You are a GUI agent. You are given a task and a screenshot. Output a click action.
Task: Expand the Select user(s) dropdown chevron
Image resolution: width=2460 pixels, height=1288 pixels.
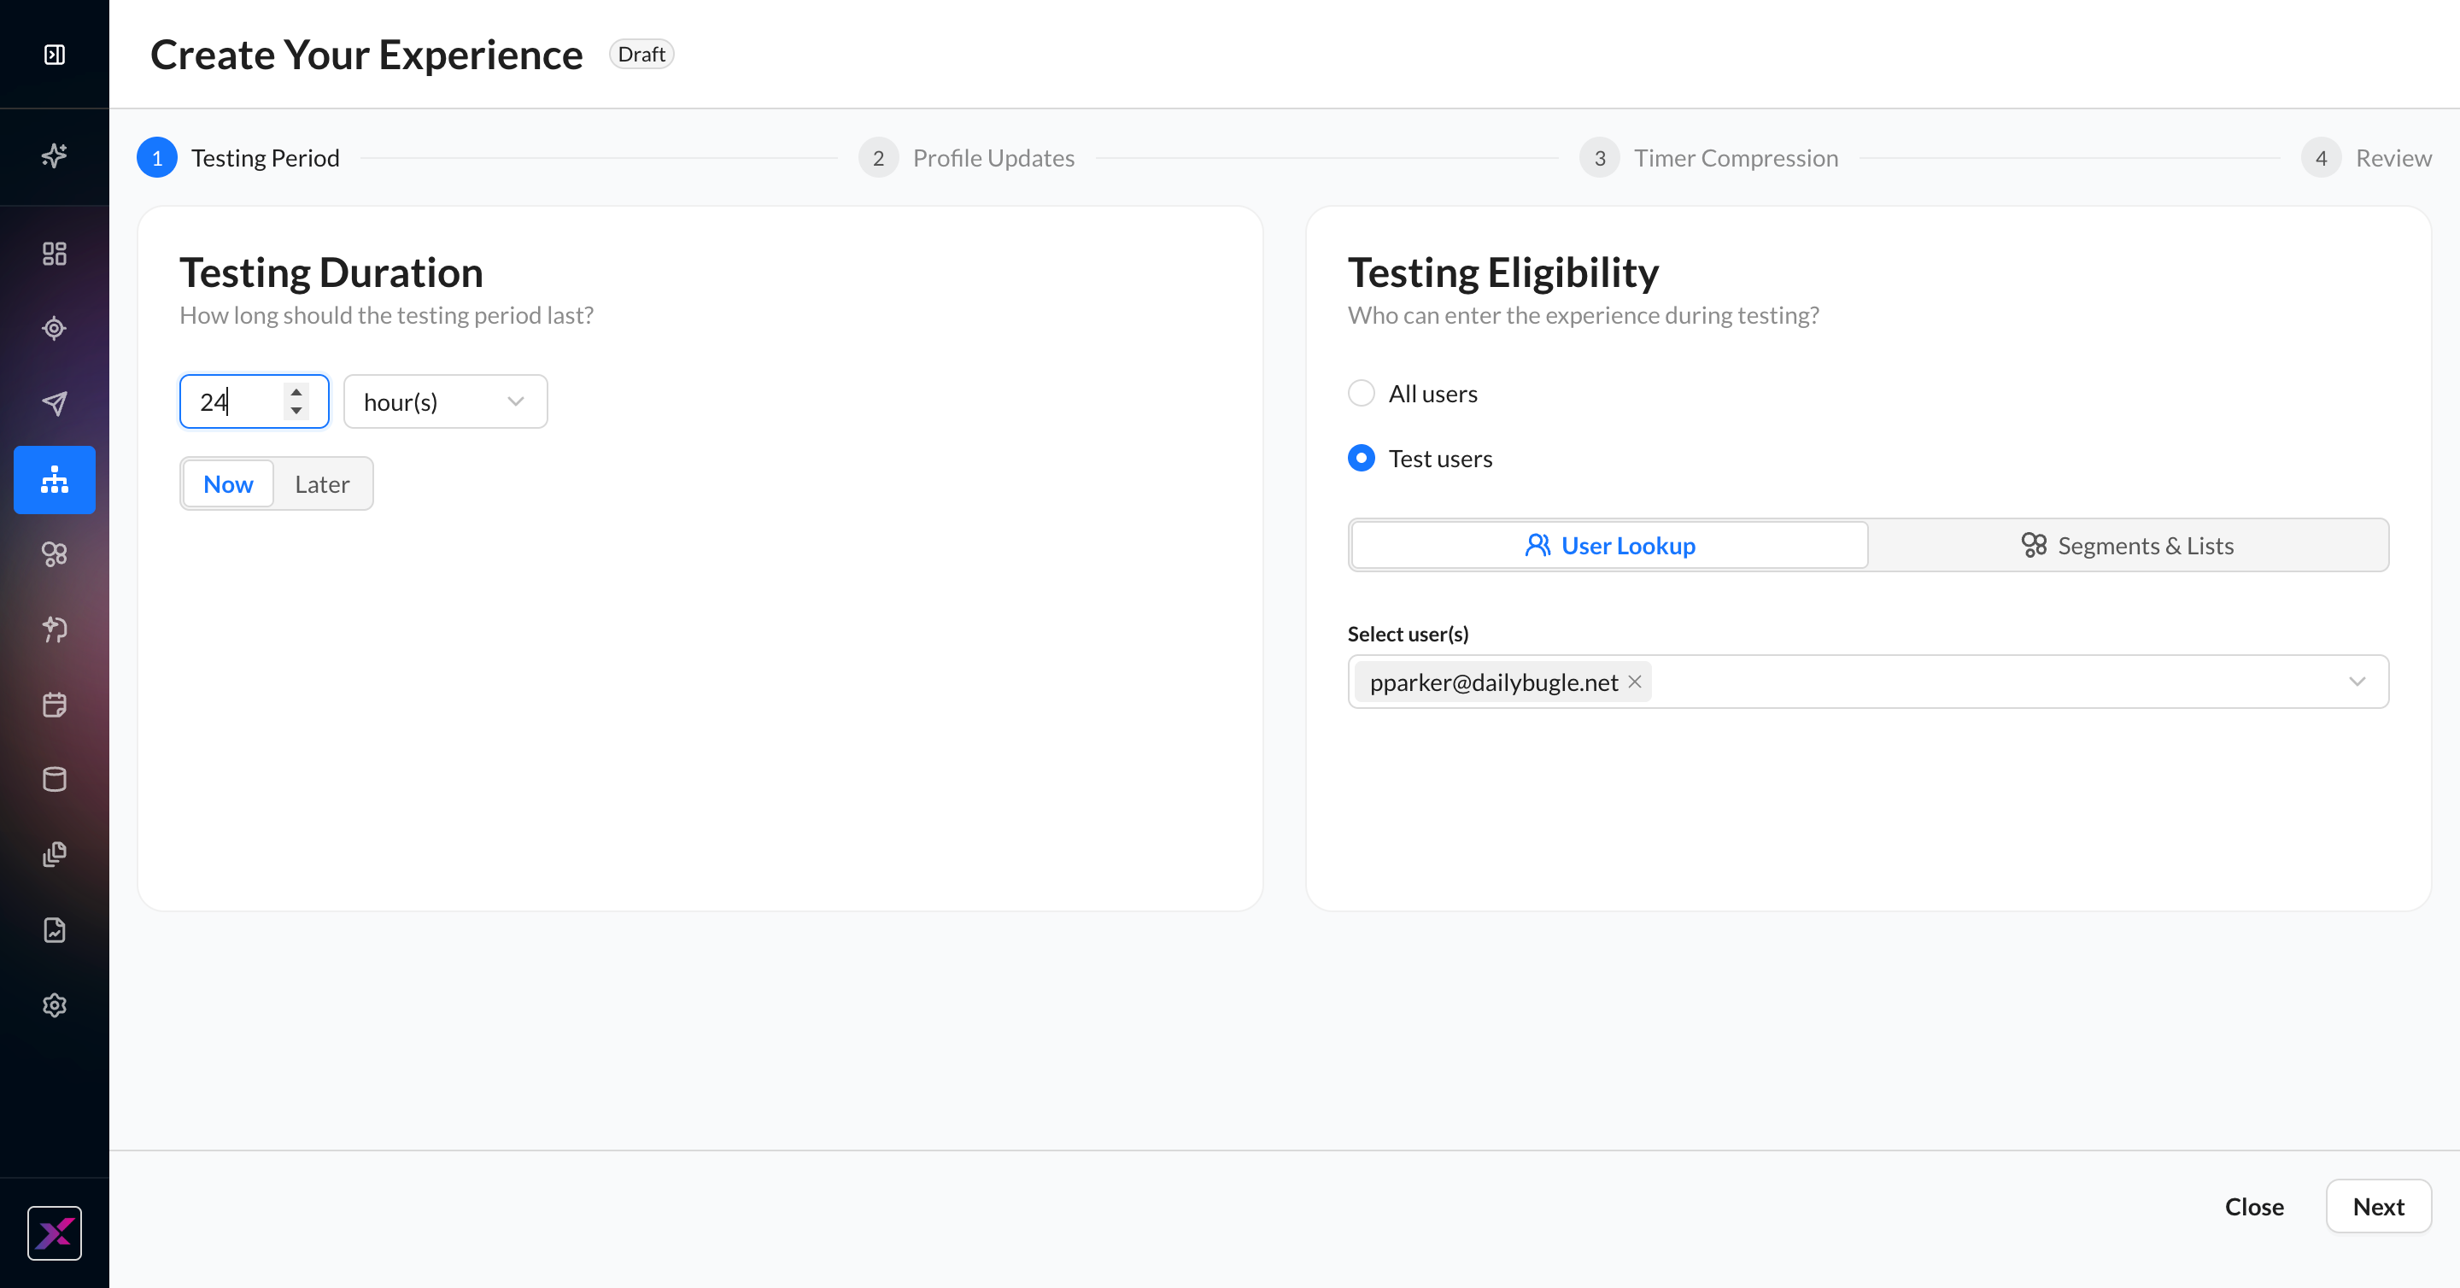coord(2357,682)
